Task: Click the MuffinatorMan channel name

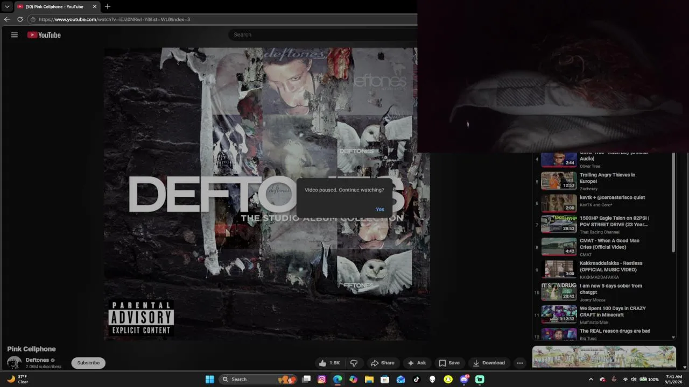Action: (594, 322)
